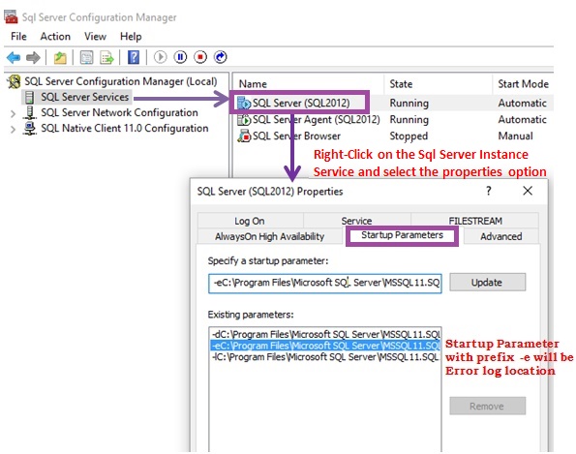576x454 pixels.
Task: Click the Up one level folder icon
Action: [x=60, y=58]
